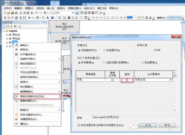Choose 打开属性表(T) from context menu
This screenshot has width=185, height=135.
point(37,55)
